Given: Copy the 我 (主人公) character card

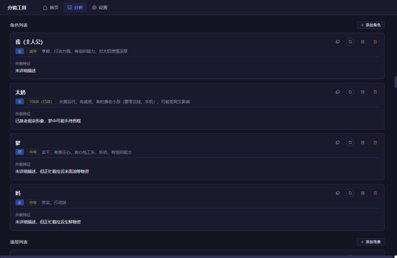Looking at the screenshot, I should (x=337, y=42).
